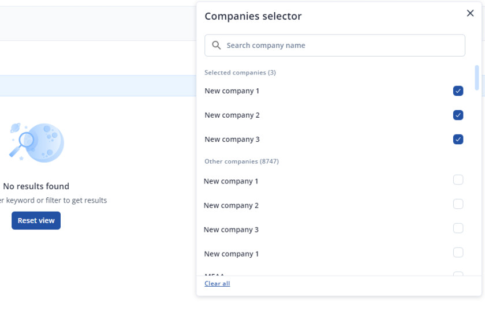Click the Other companies (8747) heading
The width and height of the screenshot is (485, 323).
click(241, 161)
